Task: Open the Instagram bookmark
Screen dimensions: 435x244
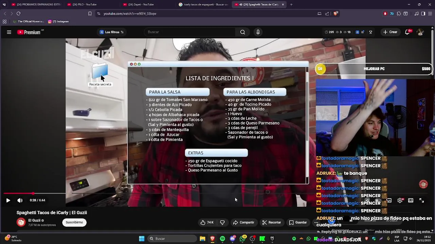Action: pos(58,21)
